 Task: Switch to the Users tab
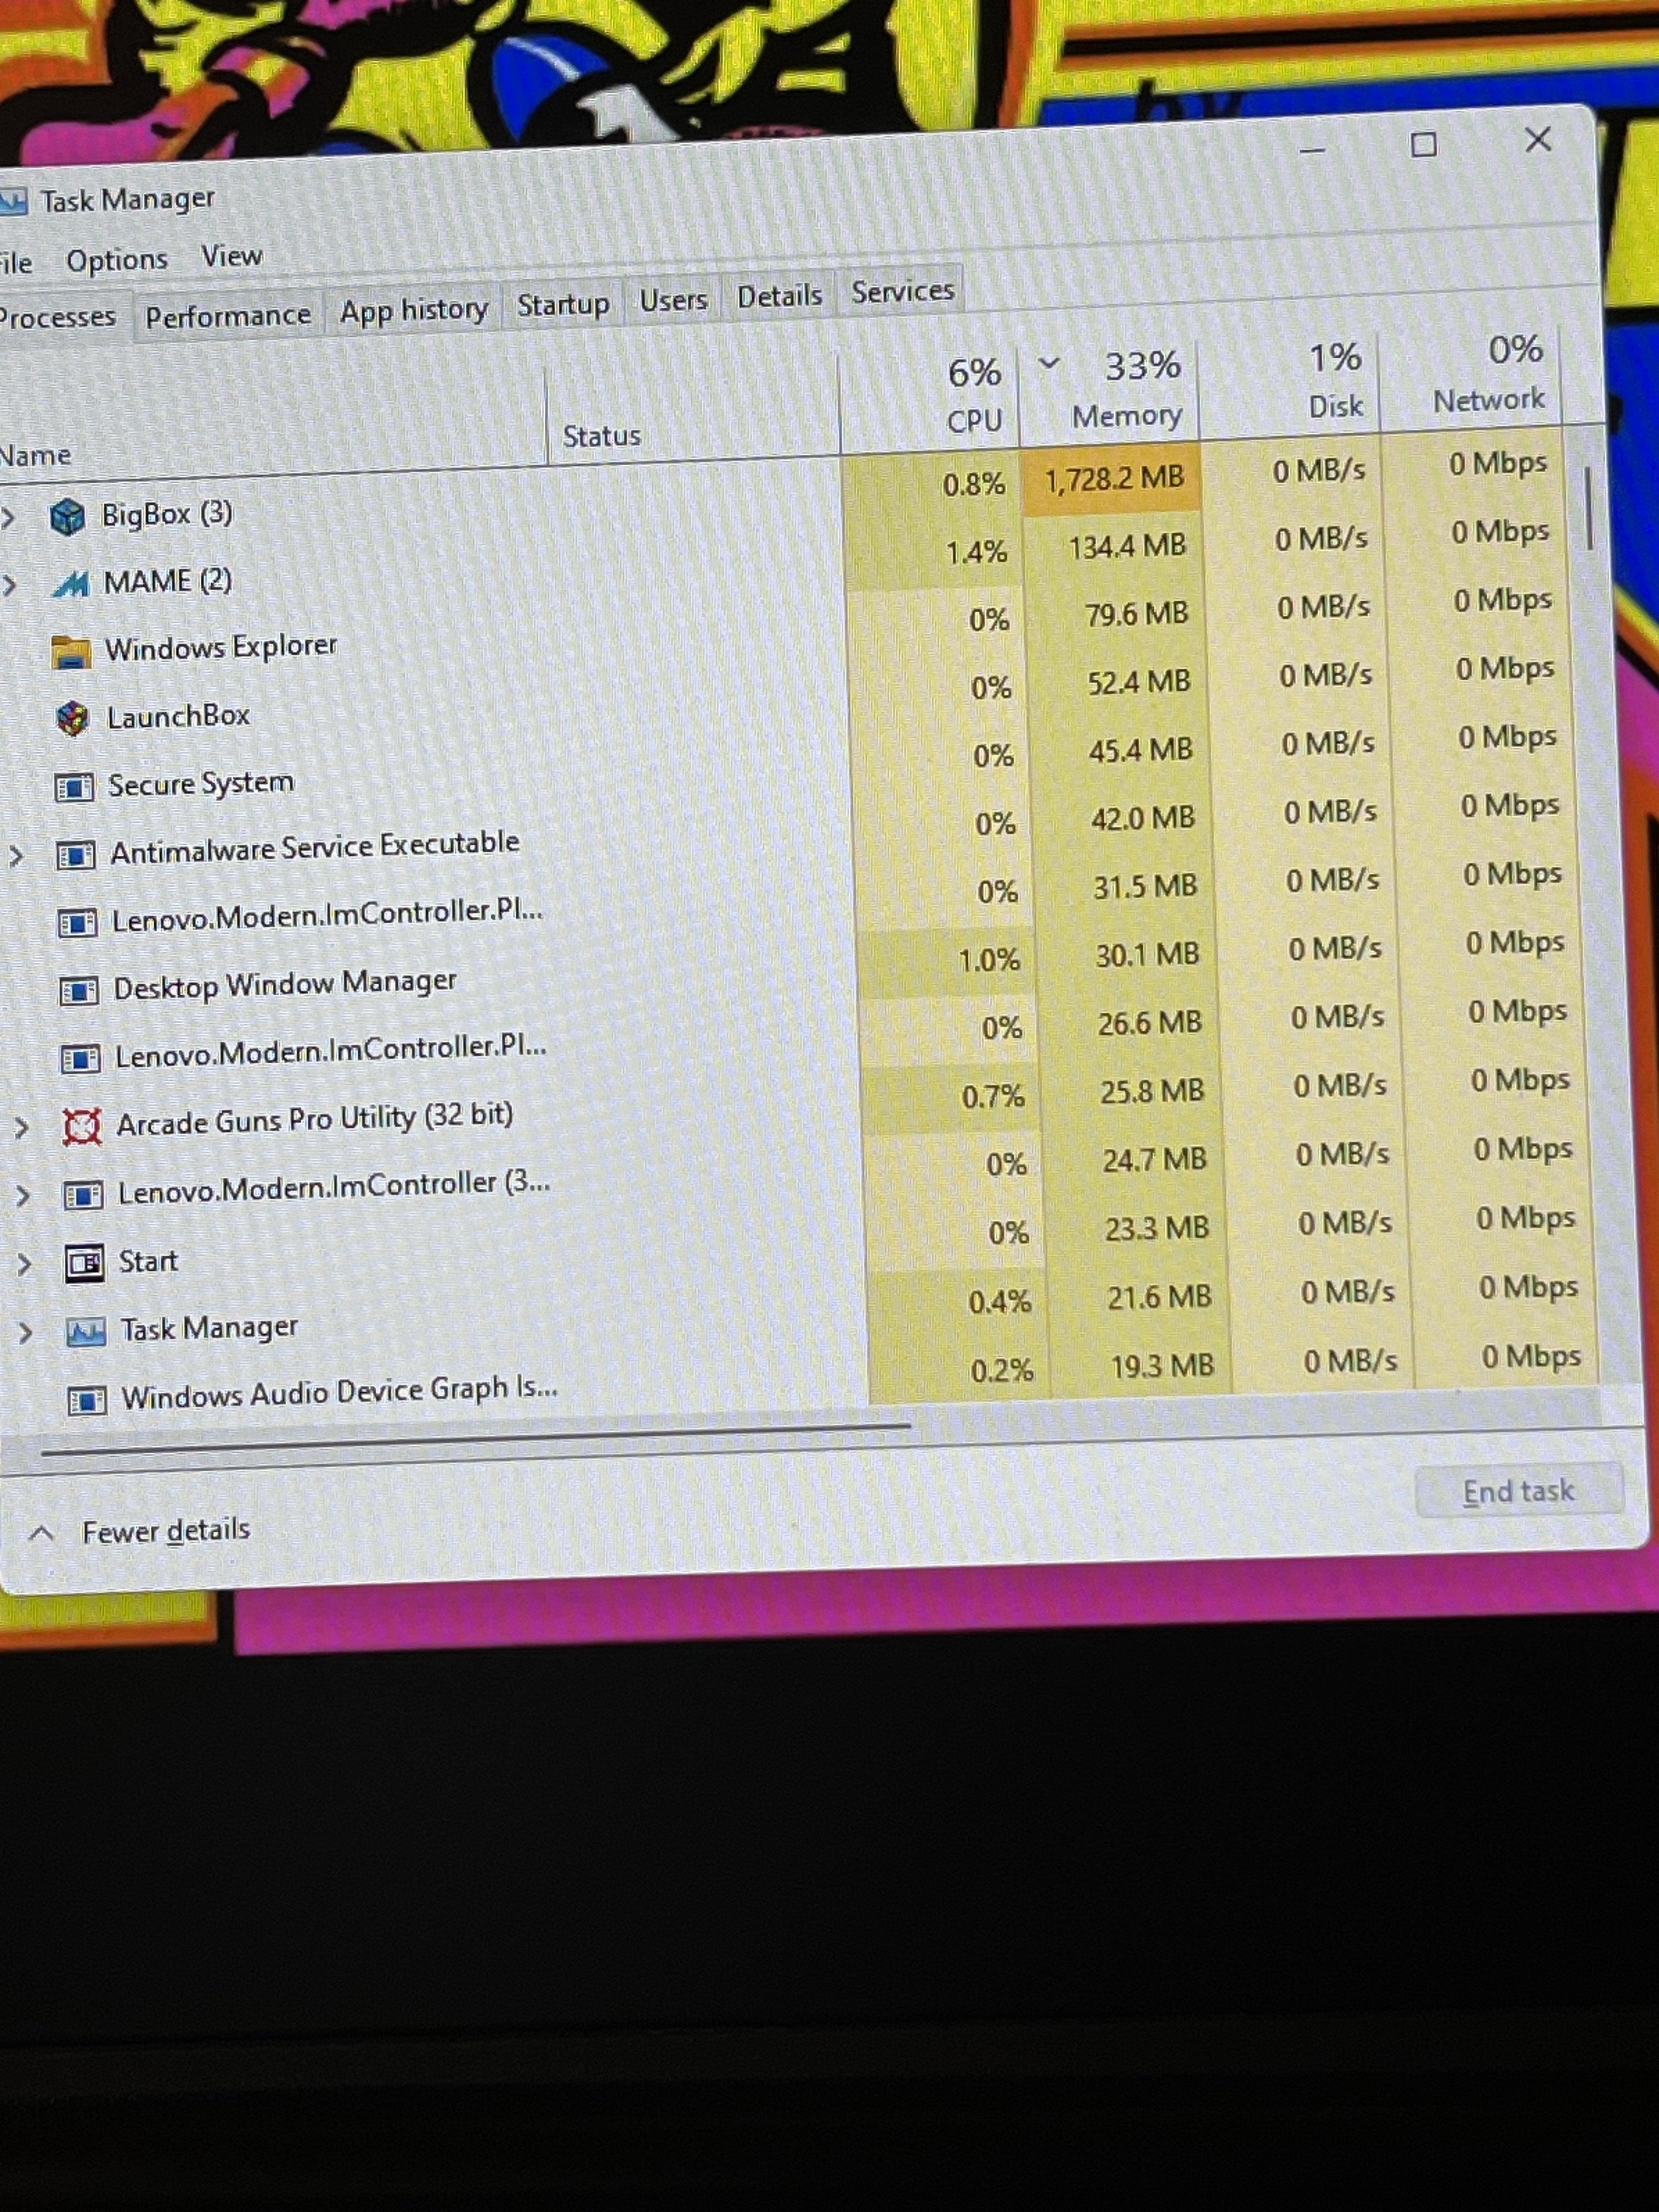point(673,300)
